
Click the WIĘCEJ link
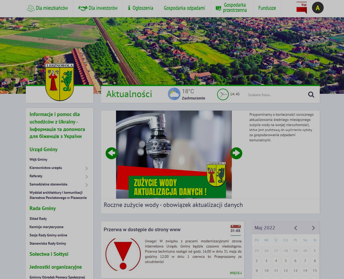236,273
